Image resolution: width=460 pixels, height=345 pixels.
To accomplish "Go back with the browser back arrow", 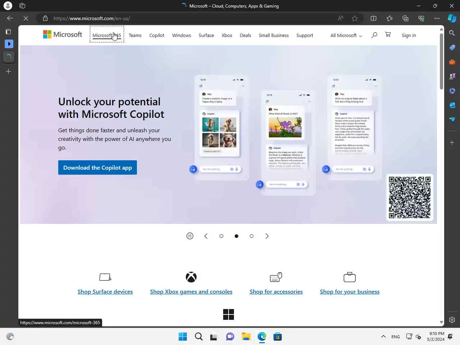I will point(10,18).
